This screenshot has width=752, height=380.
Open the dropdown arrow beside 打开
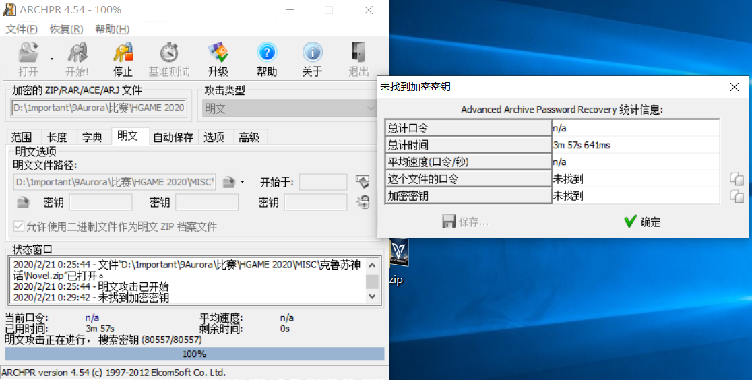[x=51, y=59]
